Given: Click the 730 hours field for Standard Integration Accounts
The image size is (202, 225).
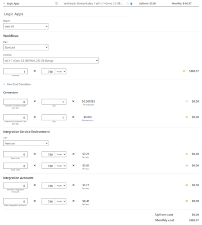Looking at the screenshot, I should point(49,185).
